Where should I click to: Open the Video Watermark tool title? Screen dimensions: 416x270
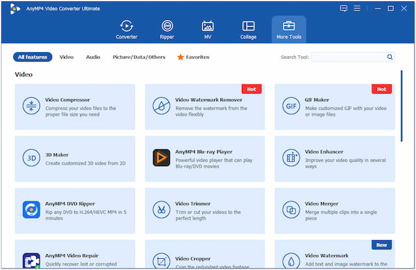[x=327, y=255]
